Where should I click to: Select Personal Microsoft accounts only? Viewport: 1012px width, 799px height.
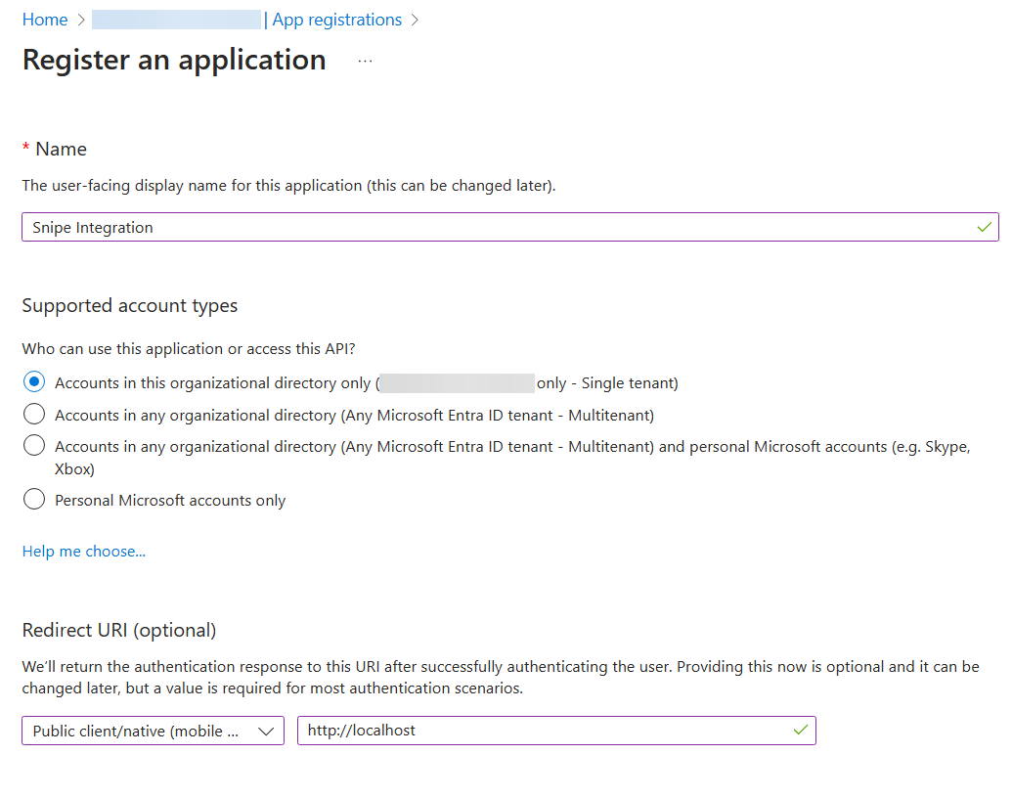point(32,499)
